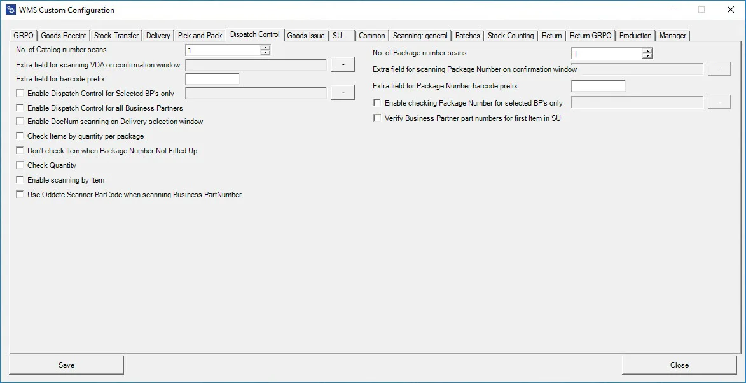This screenshot has width=746, height=383.
Task: Click in Extra field for barcode prefix input
Action: (x=212, y=80)
